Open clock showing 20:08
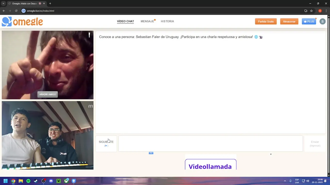 point(317,181)
